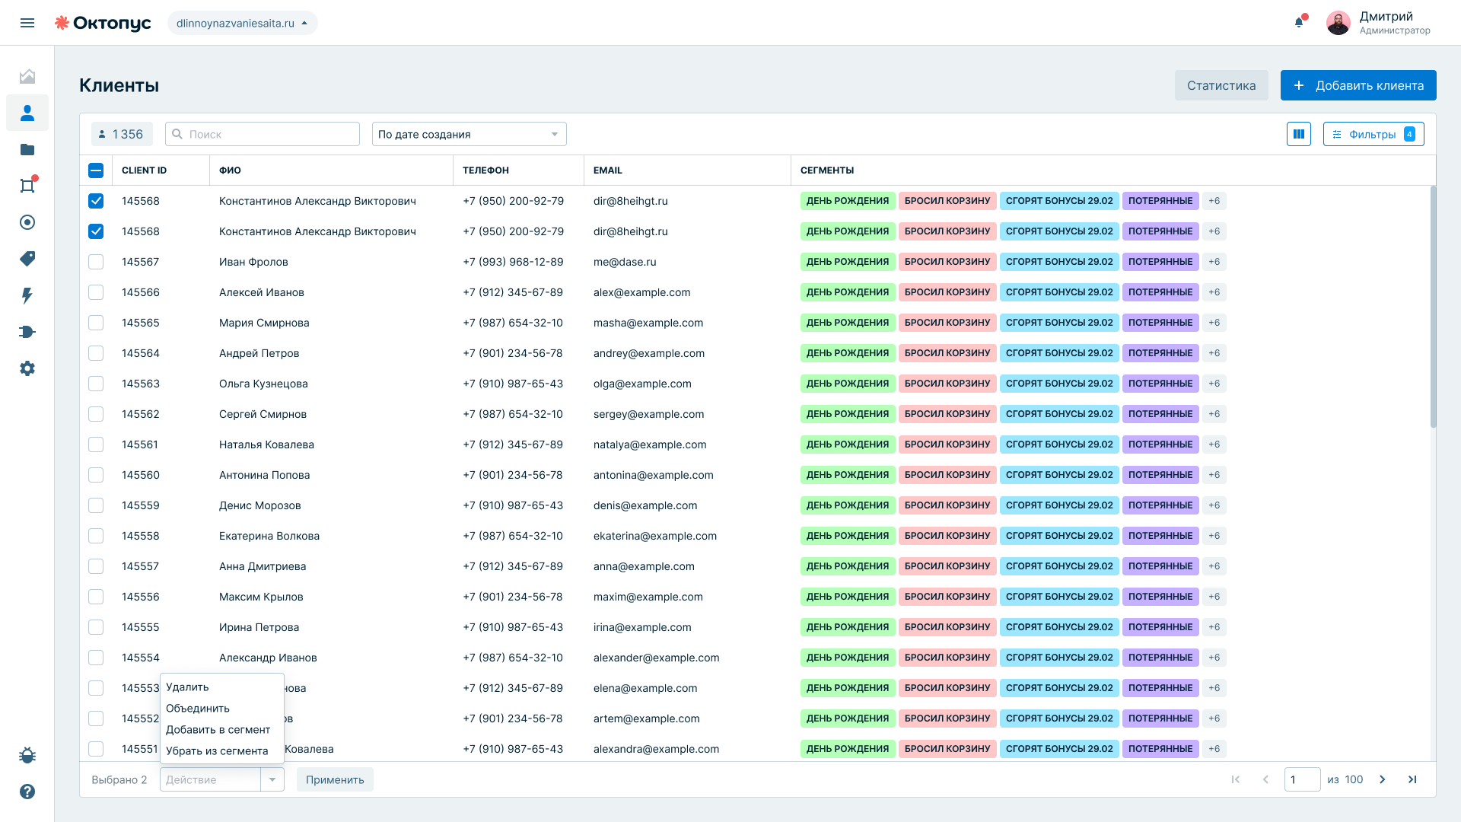The height and width of the screenshot is (822, 1461).
Task: Open notifications bell icon
Action: coord(1299,22)
